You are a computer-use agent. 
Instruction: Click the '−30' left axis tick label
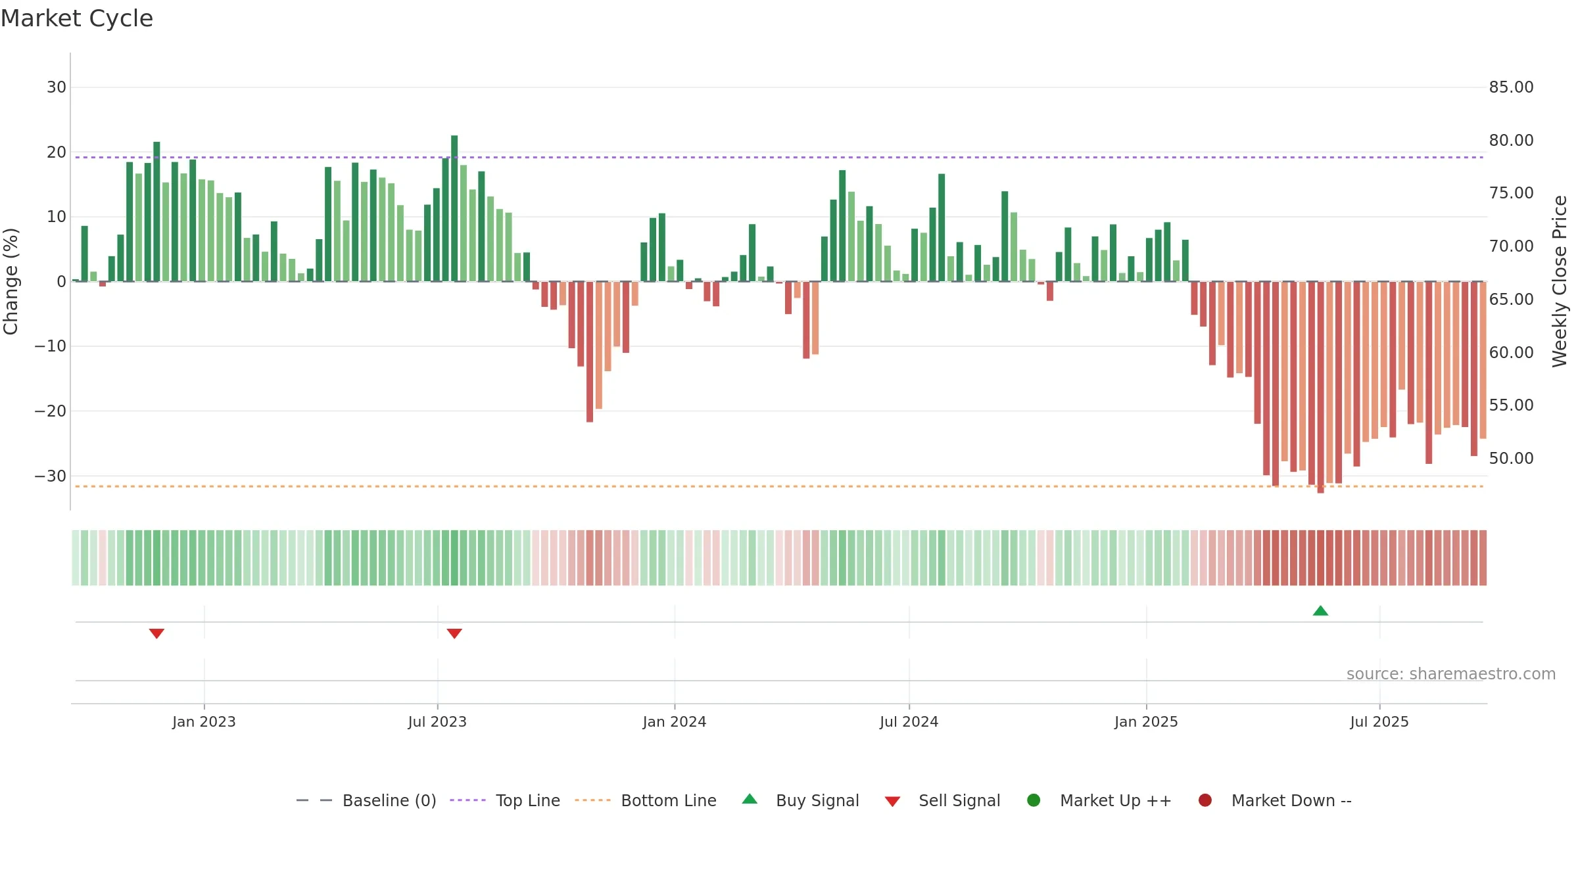(51, 476)
